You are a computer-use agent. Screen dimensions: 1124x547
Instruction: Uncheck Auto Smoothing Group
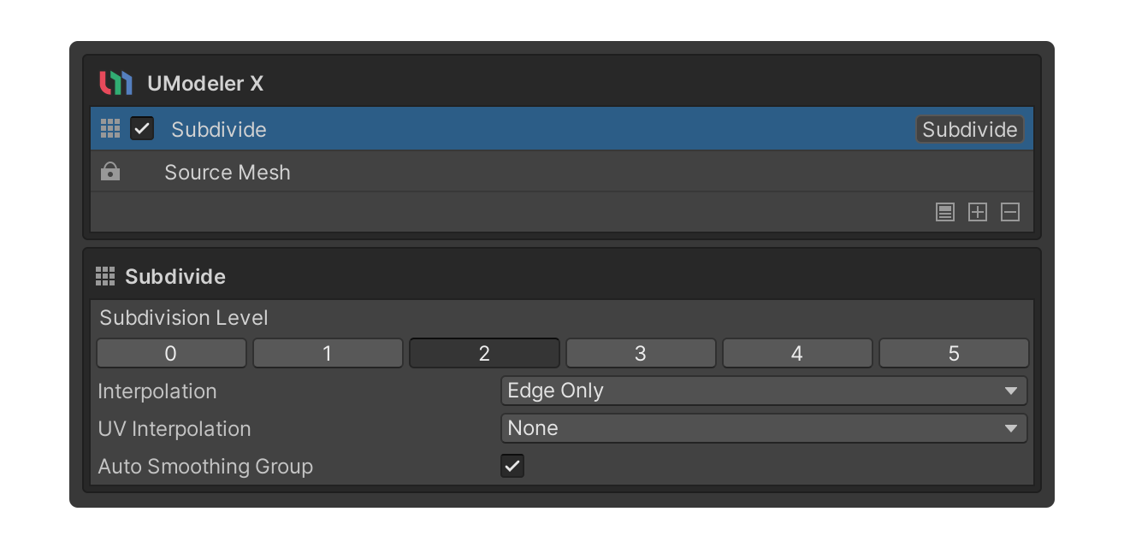[512, 466]
